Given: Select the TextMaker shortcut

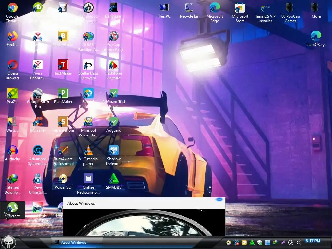Looking at the screenshot, I should [63, 65].
